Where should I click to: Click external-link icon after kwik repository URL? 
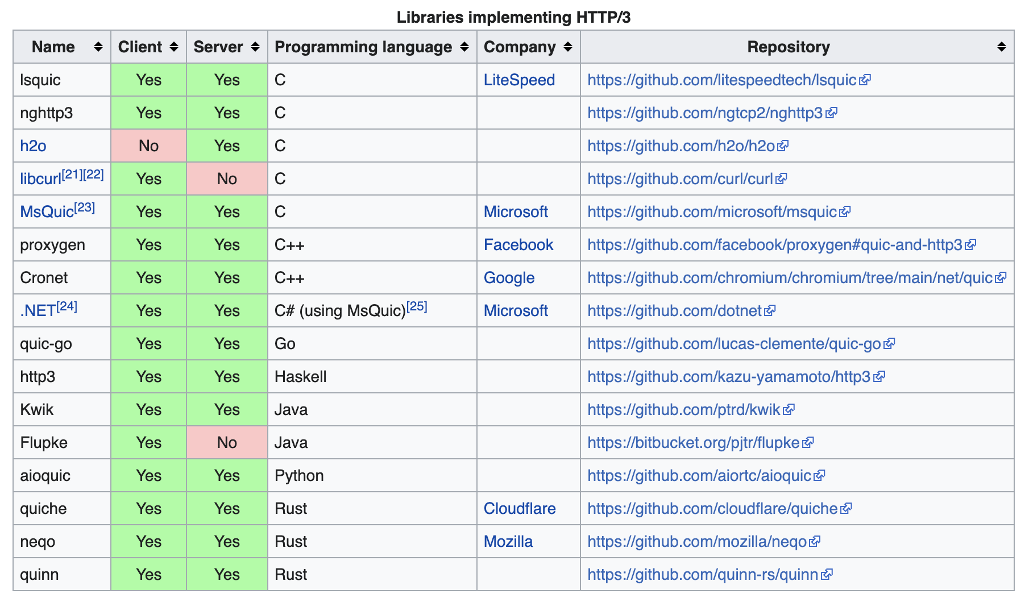[789, 409]
